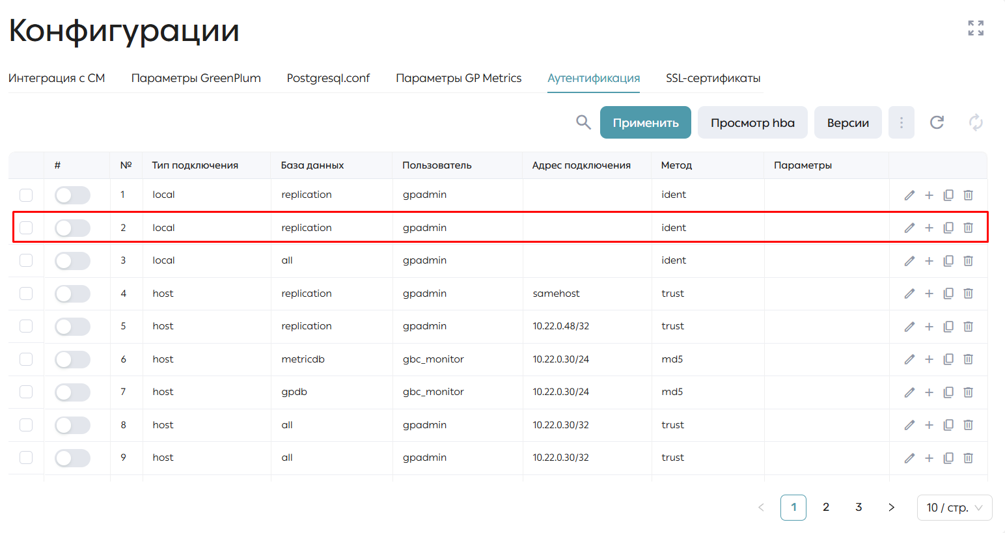Click the greyed sync arrows icon
The image size is (1005, 533).
[976, 122]
